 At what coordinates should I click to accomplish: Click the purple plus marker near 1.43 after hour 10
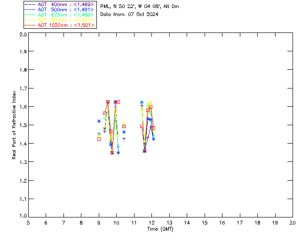124,138
